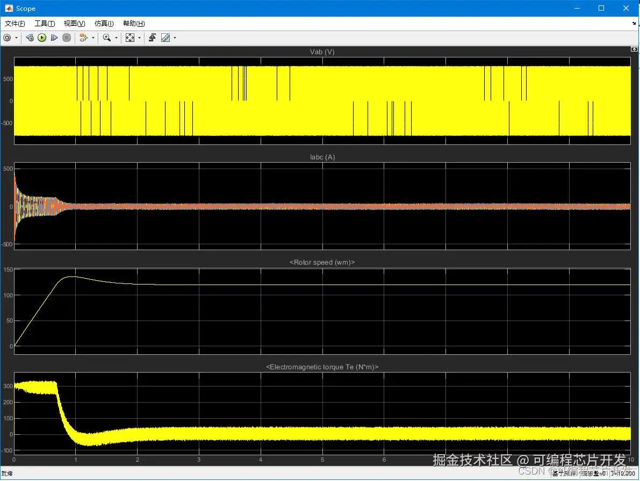Open the 帮助(H) menu
Image resolution: width=640 pixels, height=481 pixels.
[x=134, y=24]
